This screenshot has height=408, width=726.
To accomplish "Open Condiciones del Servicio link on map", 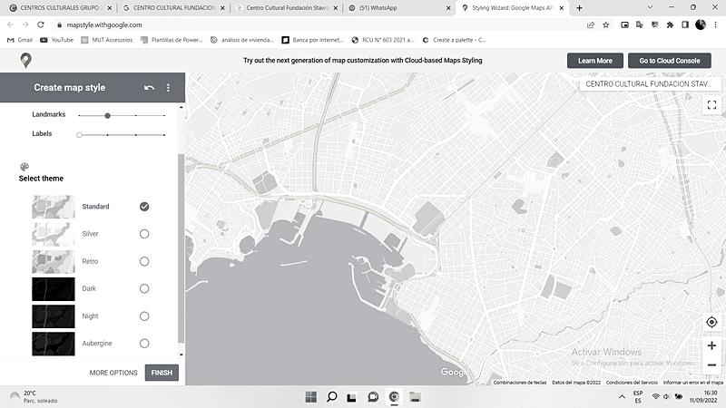I will click(632, 383).
